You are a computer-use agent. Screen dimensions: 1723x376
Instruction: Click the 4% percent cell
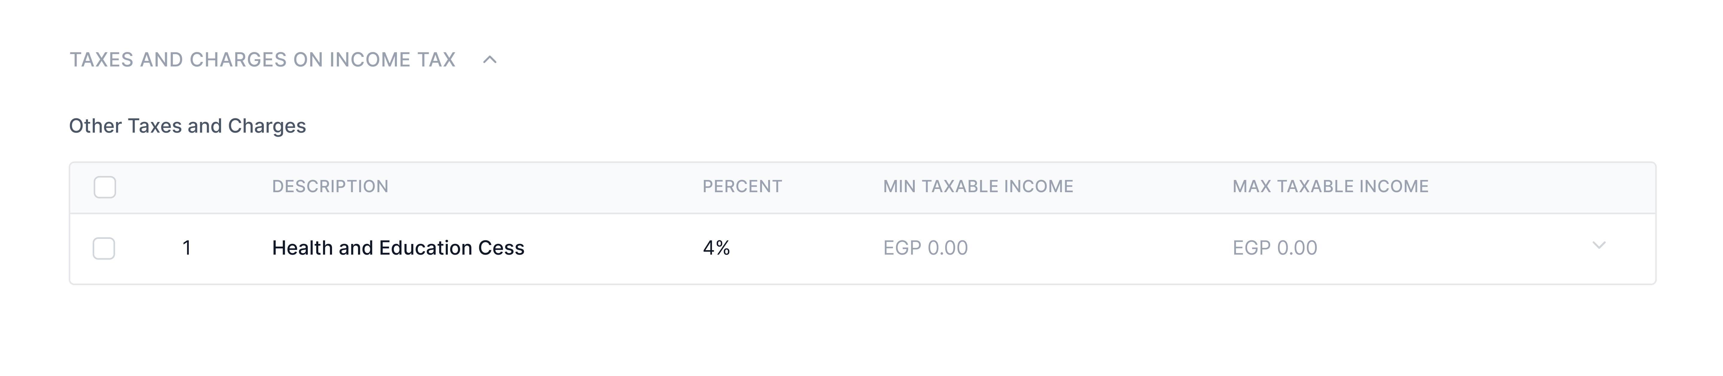coord(716,248)
